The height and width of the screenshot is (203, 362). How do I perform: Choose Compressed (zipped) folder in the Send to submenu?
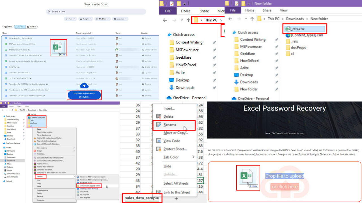pyautogui.click(x=90, y=186)
